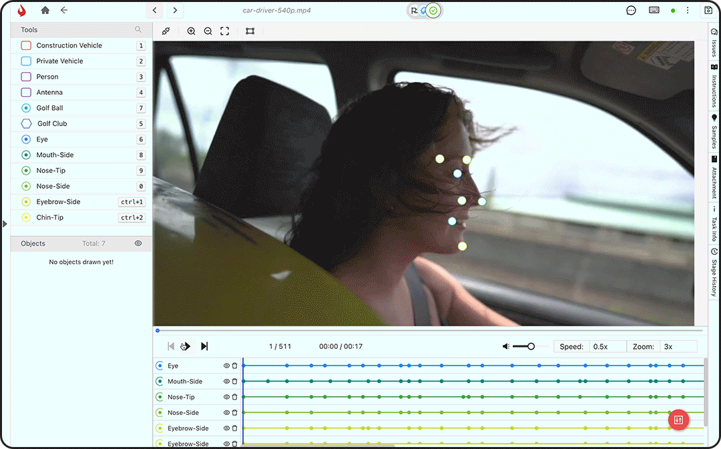This screenshot has width=721, height=449.
Task: Open the Instructions side tab
Action: point(714,85)
